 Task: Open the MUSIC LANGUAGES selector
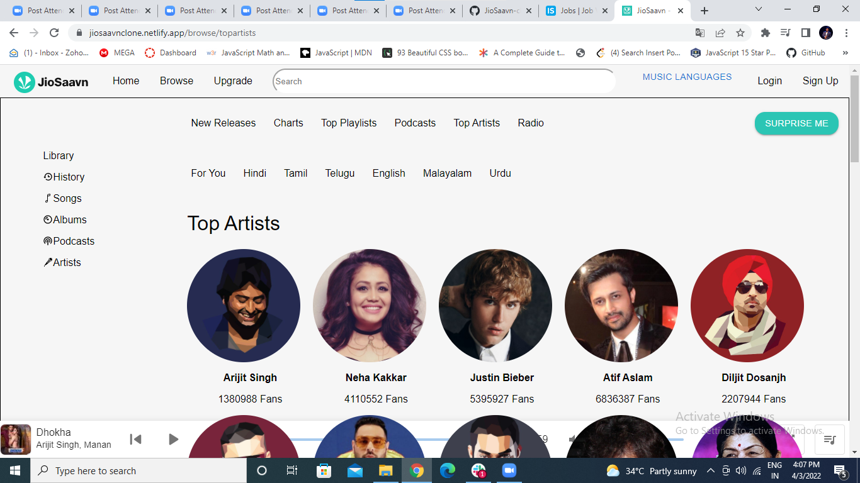click(686, 77)
